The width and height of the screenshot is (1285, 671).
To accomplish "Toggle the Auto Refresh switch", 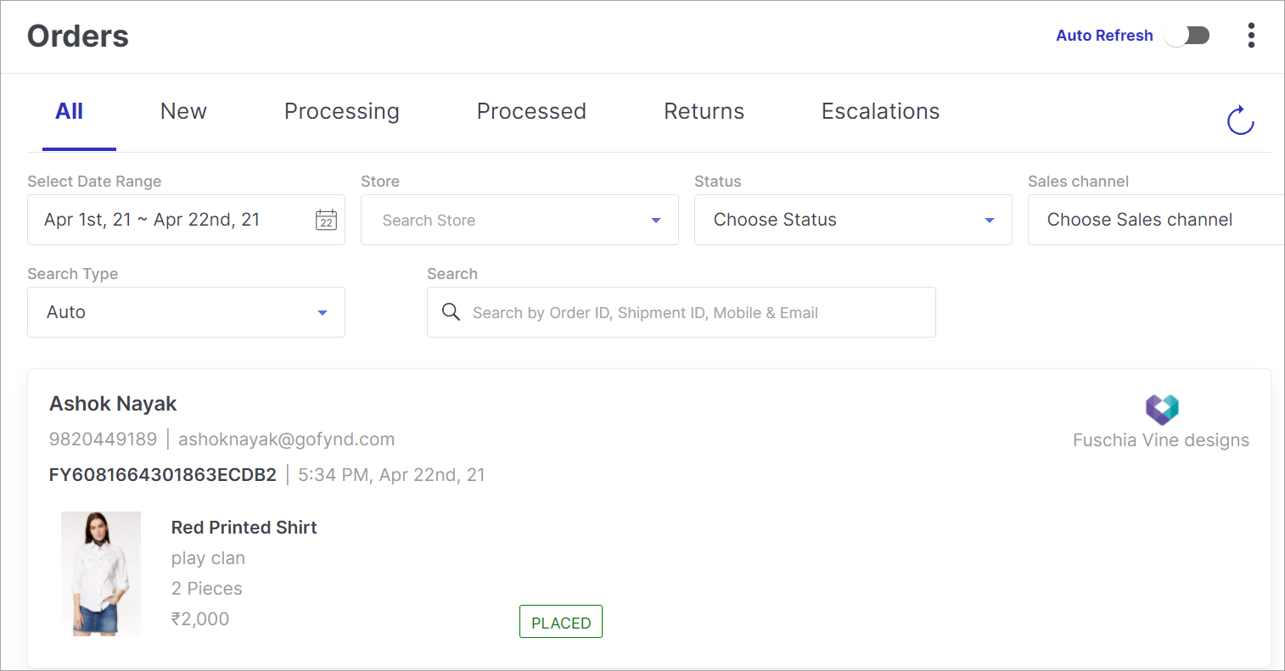I will click(x=1187, y=36).
